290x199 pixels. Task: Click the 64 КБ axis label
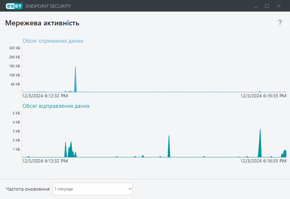[15, 84]
